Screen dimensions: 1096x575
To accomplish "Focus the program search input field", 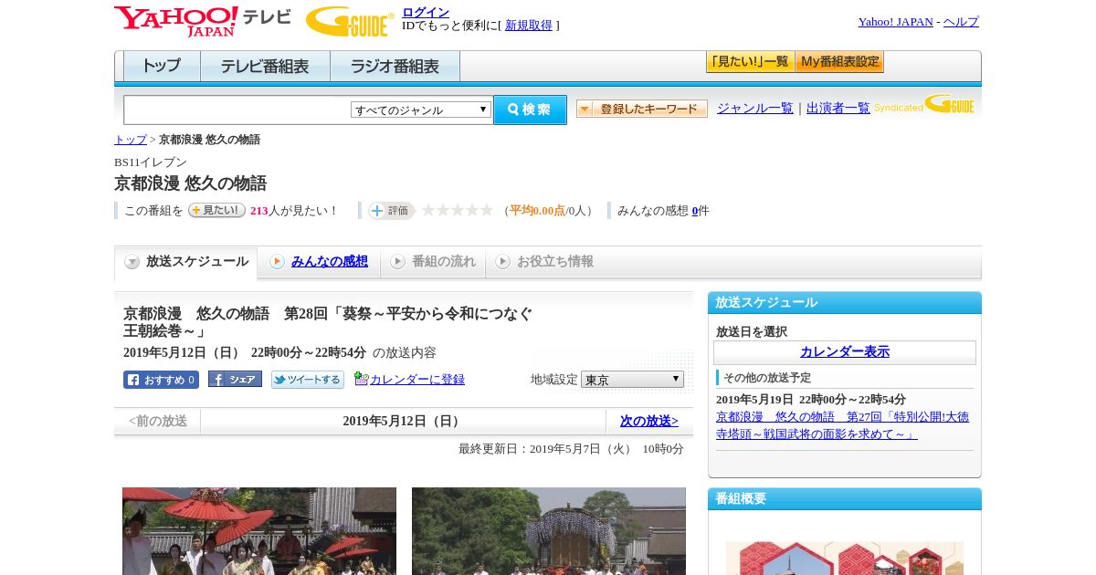I will pos(237,110).
